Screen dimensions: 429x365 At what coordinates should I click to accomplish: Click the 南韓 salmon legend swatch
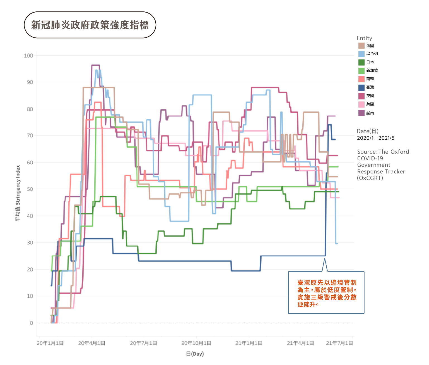(x=361, y=79)
